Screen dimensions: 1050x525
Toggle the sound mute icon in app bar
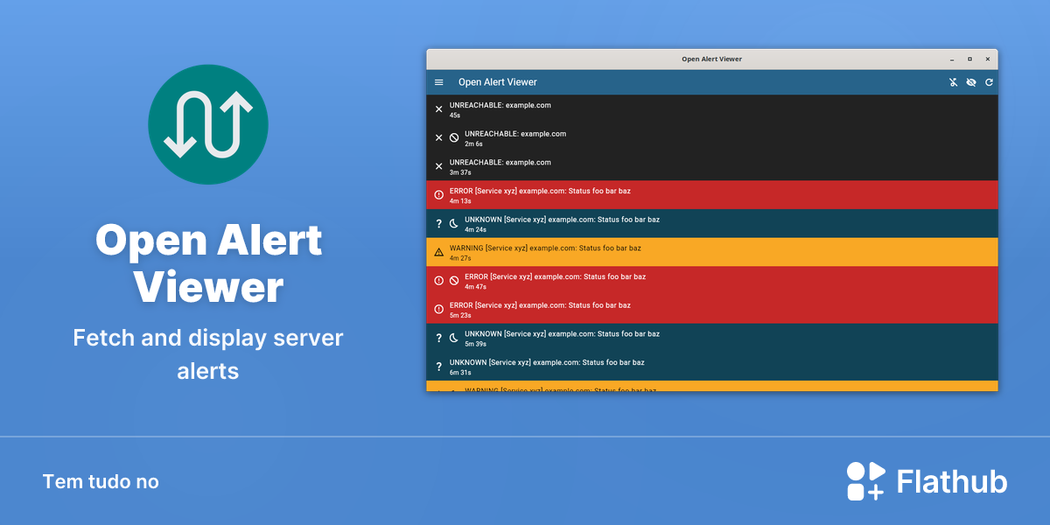point(954,82)
